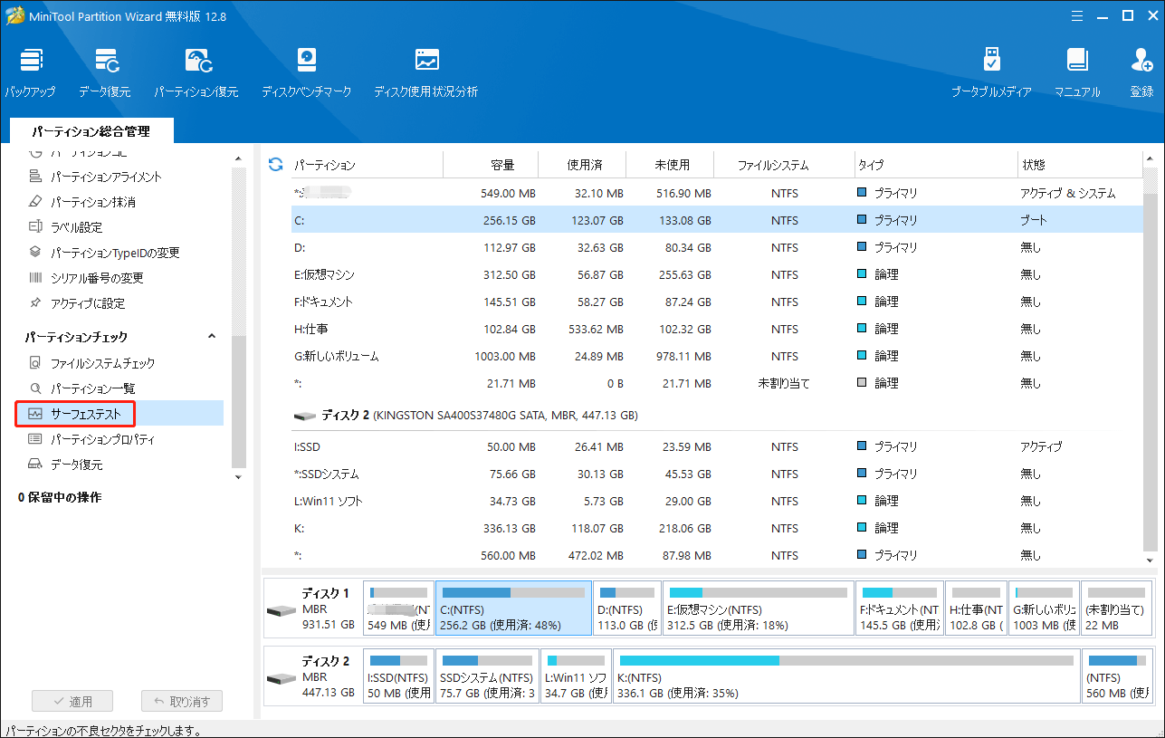The width and height of the screenshot is (1165, 738).
Task: Choose シリアル番号の変更 option
Action: click(86, 278)
